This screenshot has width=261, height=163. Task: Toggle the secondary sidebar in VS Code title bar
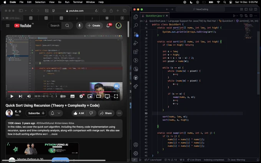256,9
